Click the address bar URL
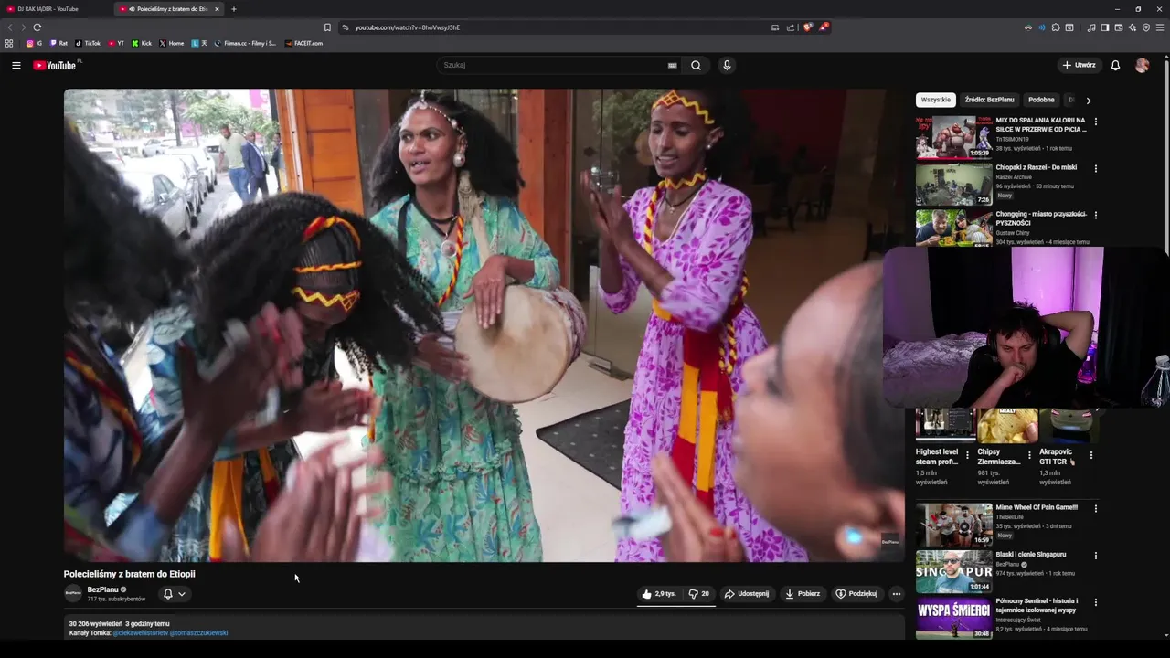The width and height of the screenshot is (1170, 658). [x=408, y=27]
